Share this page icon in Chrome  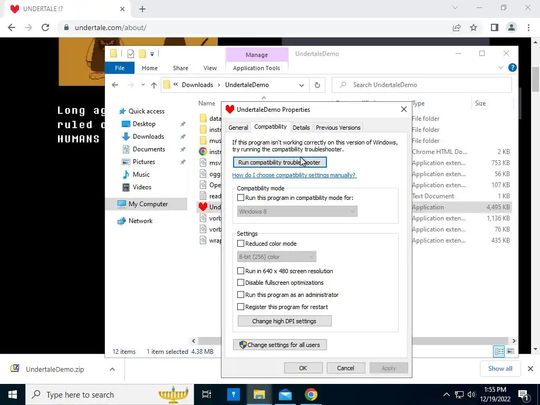coord(457,27)
